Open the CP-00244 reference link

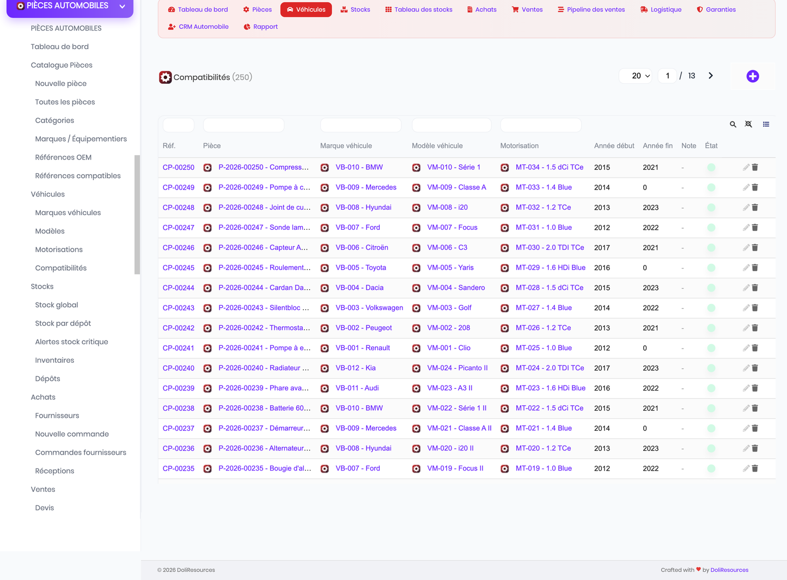[179, 288]
